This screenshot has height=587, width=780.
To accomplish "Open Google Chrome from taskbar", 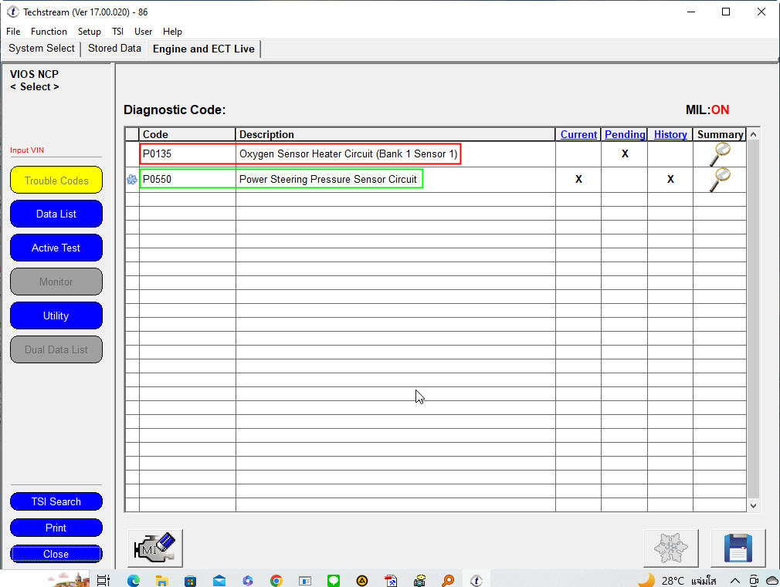I will coord(276,580).
